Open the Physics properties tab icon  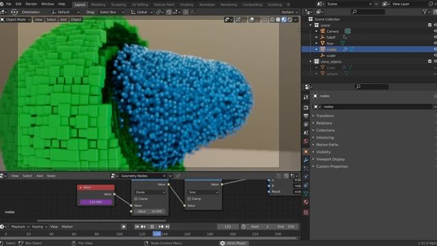click(x=306, y=176)
